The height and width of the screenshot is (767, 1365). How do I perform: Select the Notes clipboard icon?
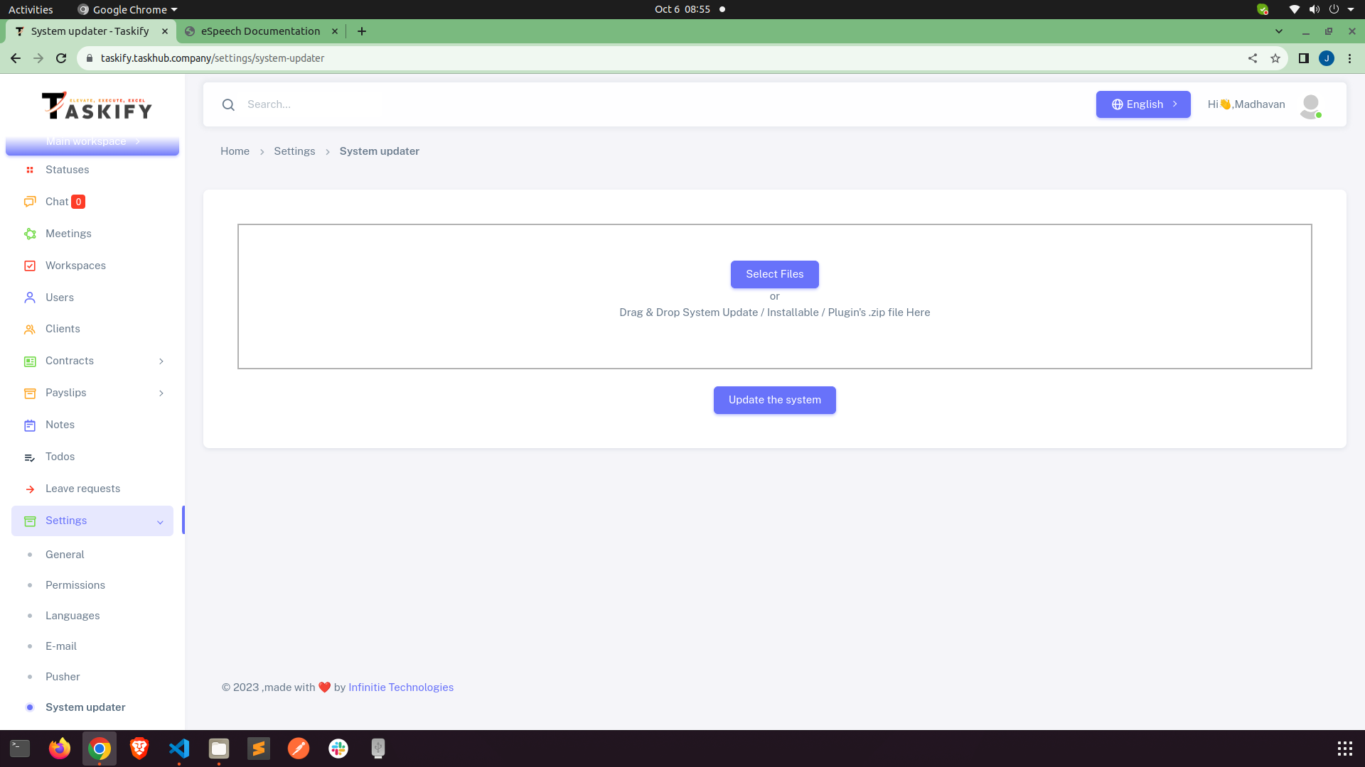[x=30, y=425]
